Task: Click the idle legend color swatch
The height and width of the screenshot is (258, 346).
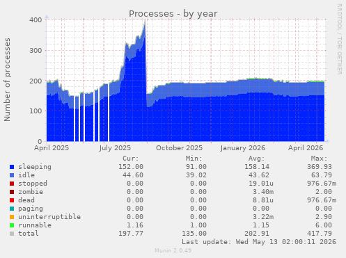Action: point(12,175)
